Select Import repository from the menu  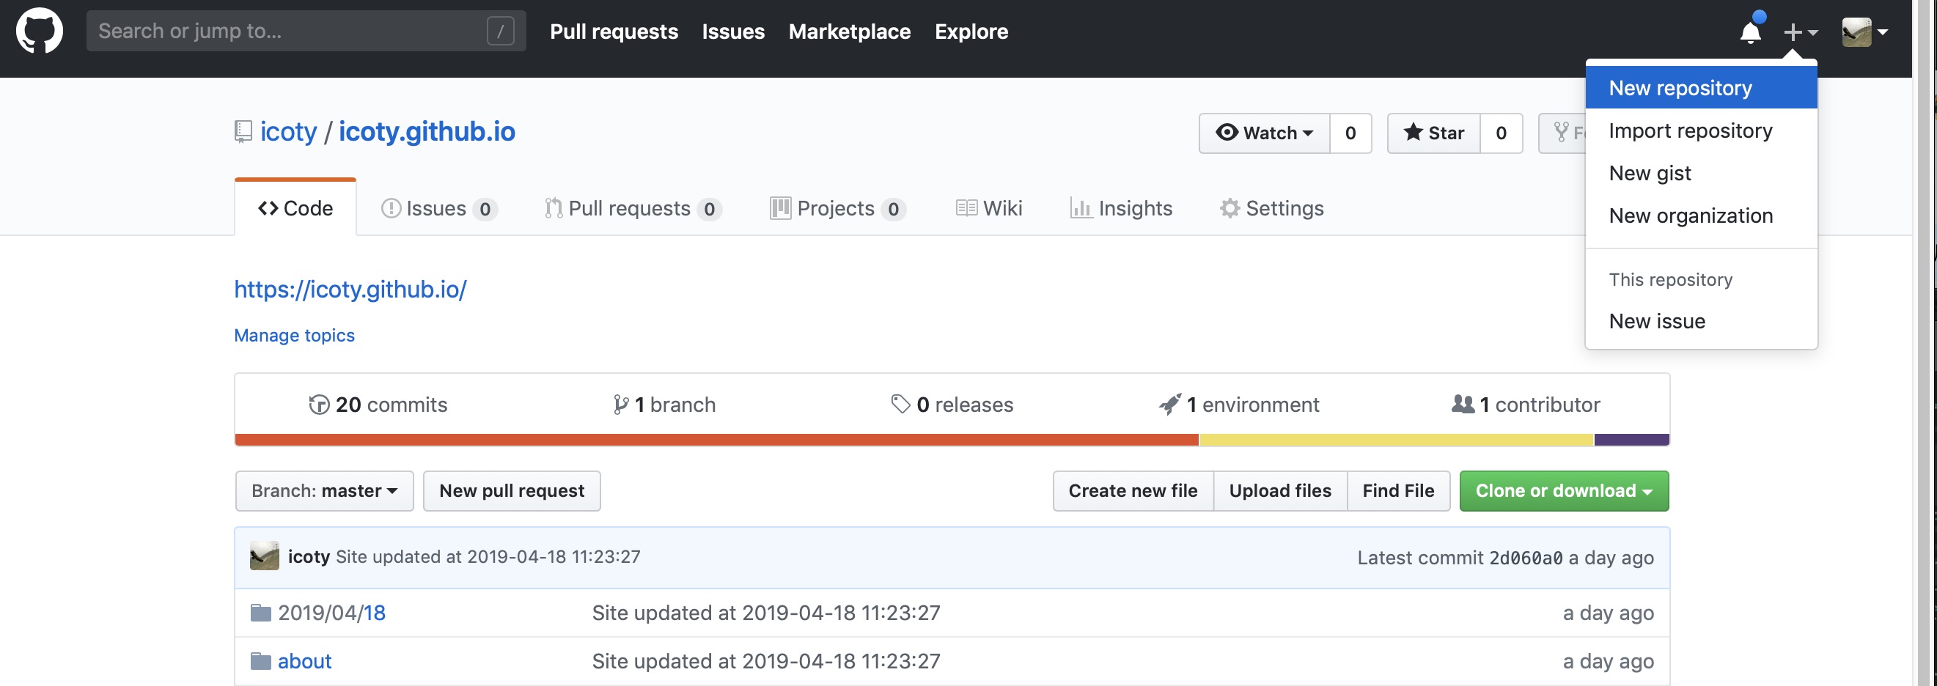click(1701, 130)
